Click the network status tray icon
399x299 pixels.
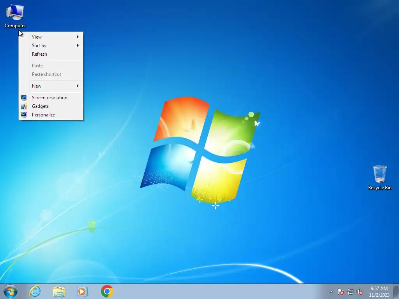point(350,292)
